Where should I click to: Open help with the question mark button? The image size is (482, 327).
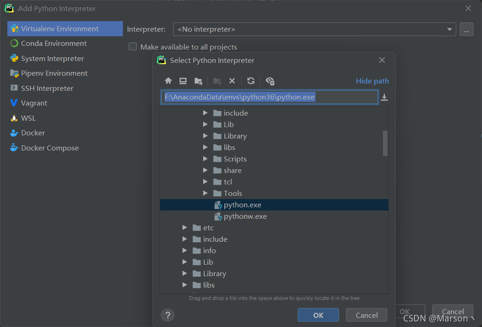[x=167, y=315]
